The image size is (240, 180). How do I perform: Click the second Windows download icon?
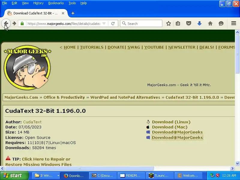(148, 137)
